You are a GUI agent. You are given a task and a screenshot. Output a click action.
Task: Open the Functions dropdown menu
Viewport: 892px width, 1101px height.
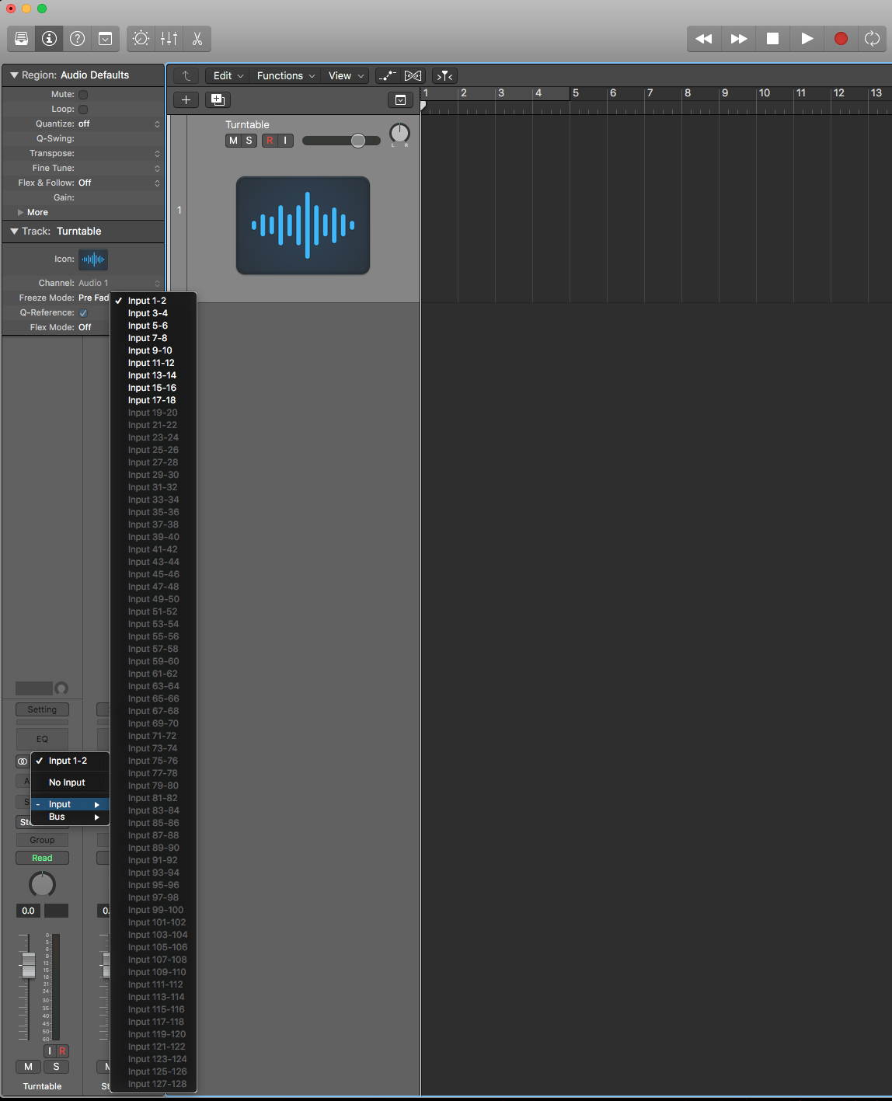[x=285, y=75]
